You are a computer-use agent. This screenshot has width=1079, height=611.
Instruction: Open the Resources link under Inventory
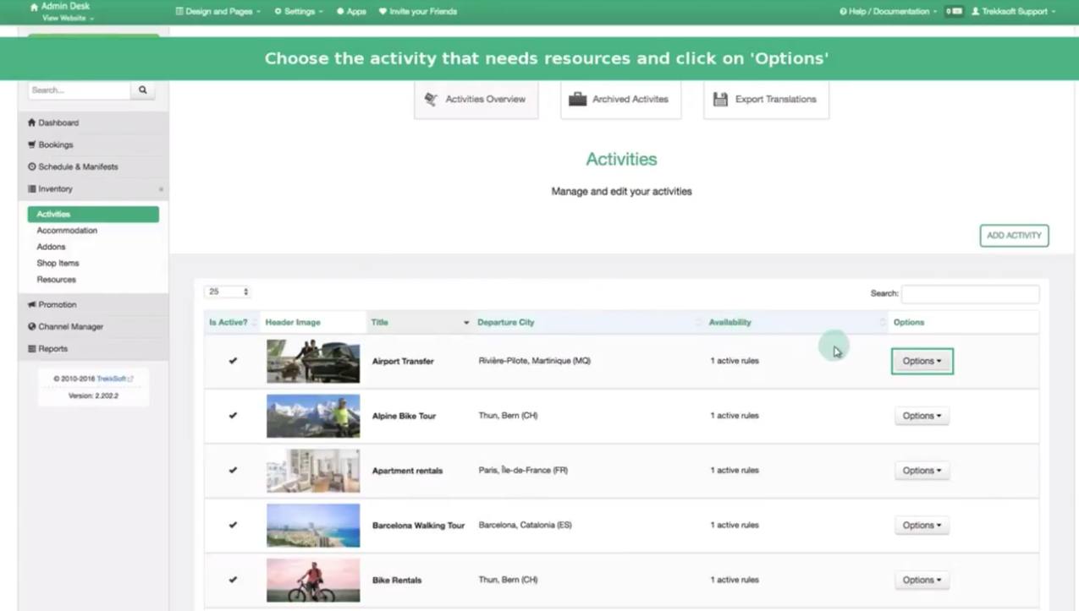(56, 279)
